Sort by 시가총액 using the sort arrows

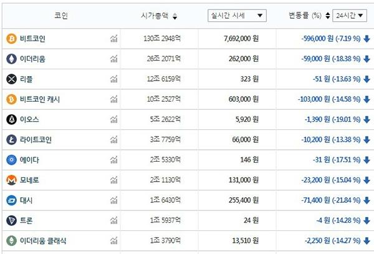pos(175,16)
